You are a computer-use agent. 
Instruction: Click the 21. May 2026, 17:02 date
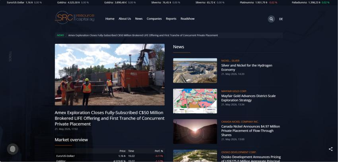[x=66, y=129]
